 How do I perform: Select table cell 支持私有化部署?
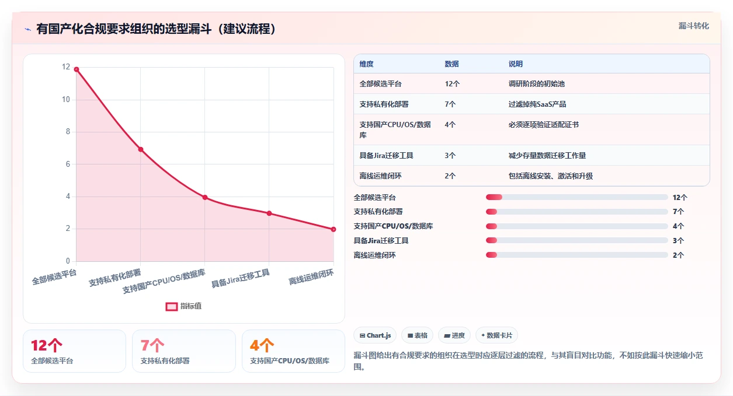pos(384,104)
